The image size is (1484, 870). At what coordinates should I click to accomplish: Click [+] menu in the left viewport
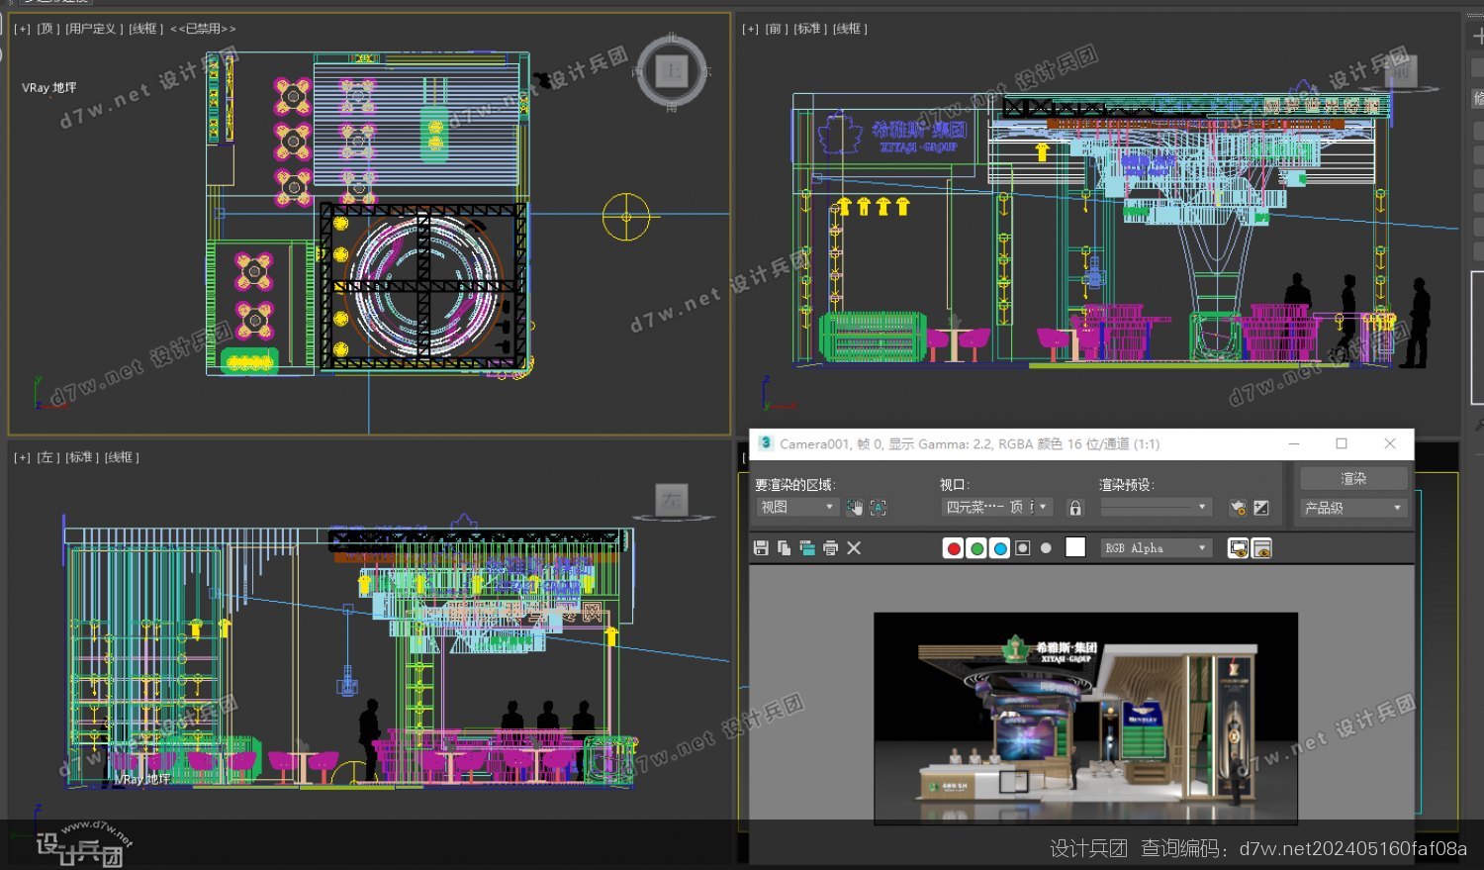(x=22, y=457)
